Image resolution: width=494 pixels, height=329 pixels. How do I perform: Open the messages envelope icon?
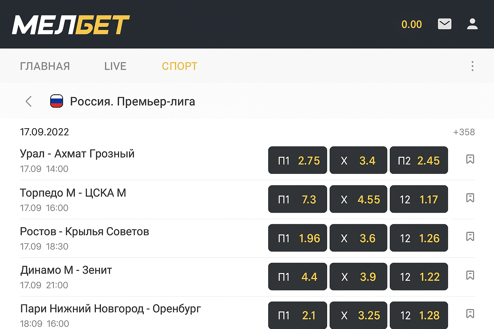(444, 24)
